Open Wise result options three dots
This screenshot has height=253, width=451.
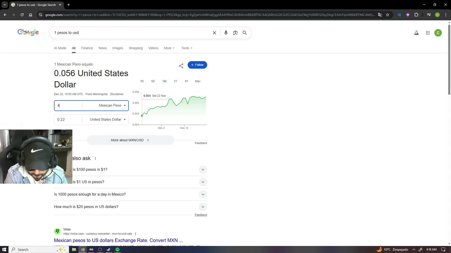point(135,234)
